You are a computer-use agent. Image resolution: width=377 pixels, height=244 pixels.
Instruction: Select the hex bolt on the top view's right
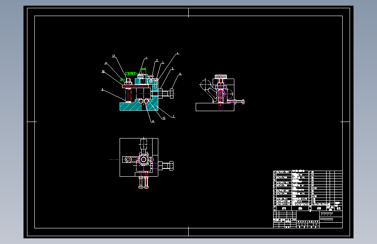[x=166, y=166]
